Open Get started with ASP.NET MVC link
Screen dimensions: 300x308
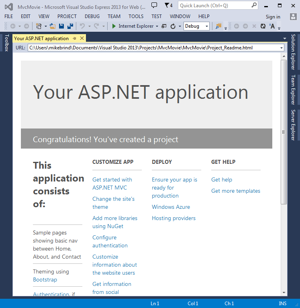point(112,184)
